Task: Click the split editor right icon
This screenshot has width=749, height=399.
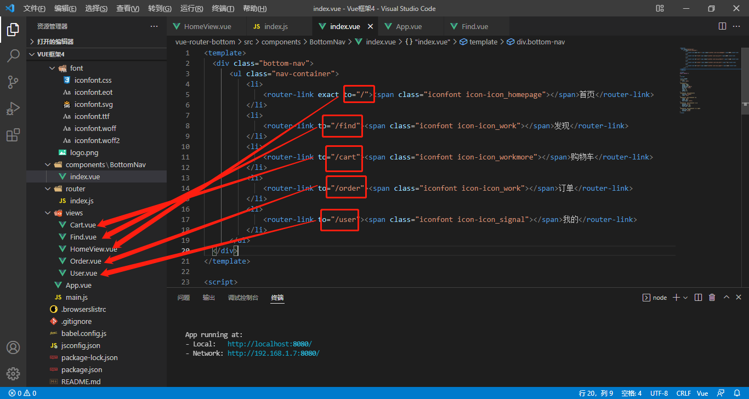Action: tap(722, 26)
